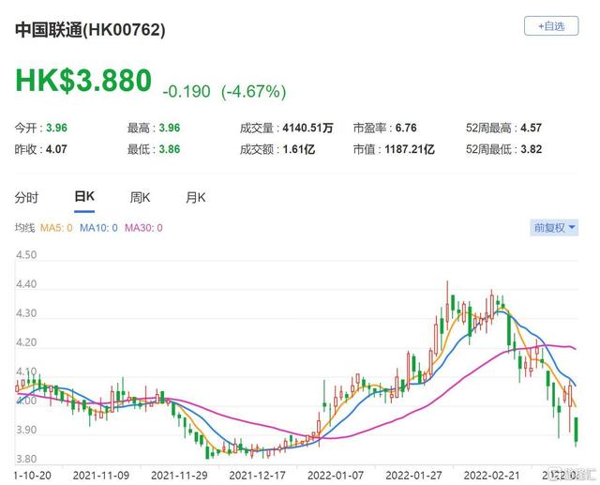
Task: Click 成交额 value 1.61亿
Action: pyautogui.click(x=299, y=149)
